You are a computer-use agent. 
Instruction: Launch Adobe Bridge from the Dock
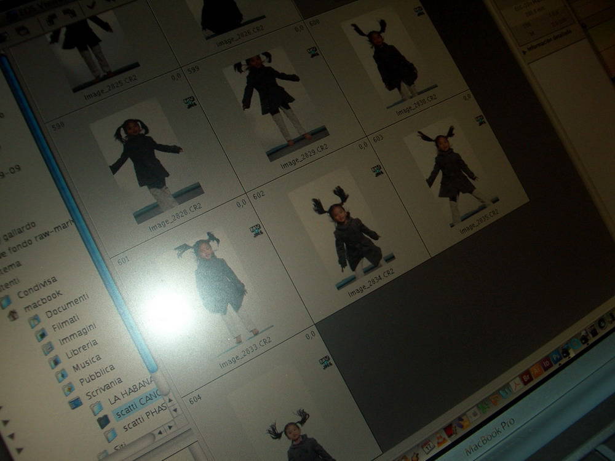point(526,376)
